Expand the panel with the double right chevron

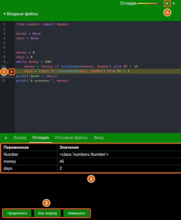point(174,3)
